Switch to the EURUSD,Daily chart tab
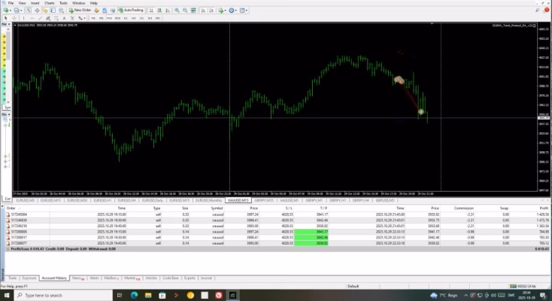This screenshot has width=552, height=301. [153, 200]
